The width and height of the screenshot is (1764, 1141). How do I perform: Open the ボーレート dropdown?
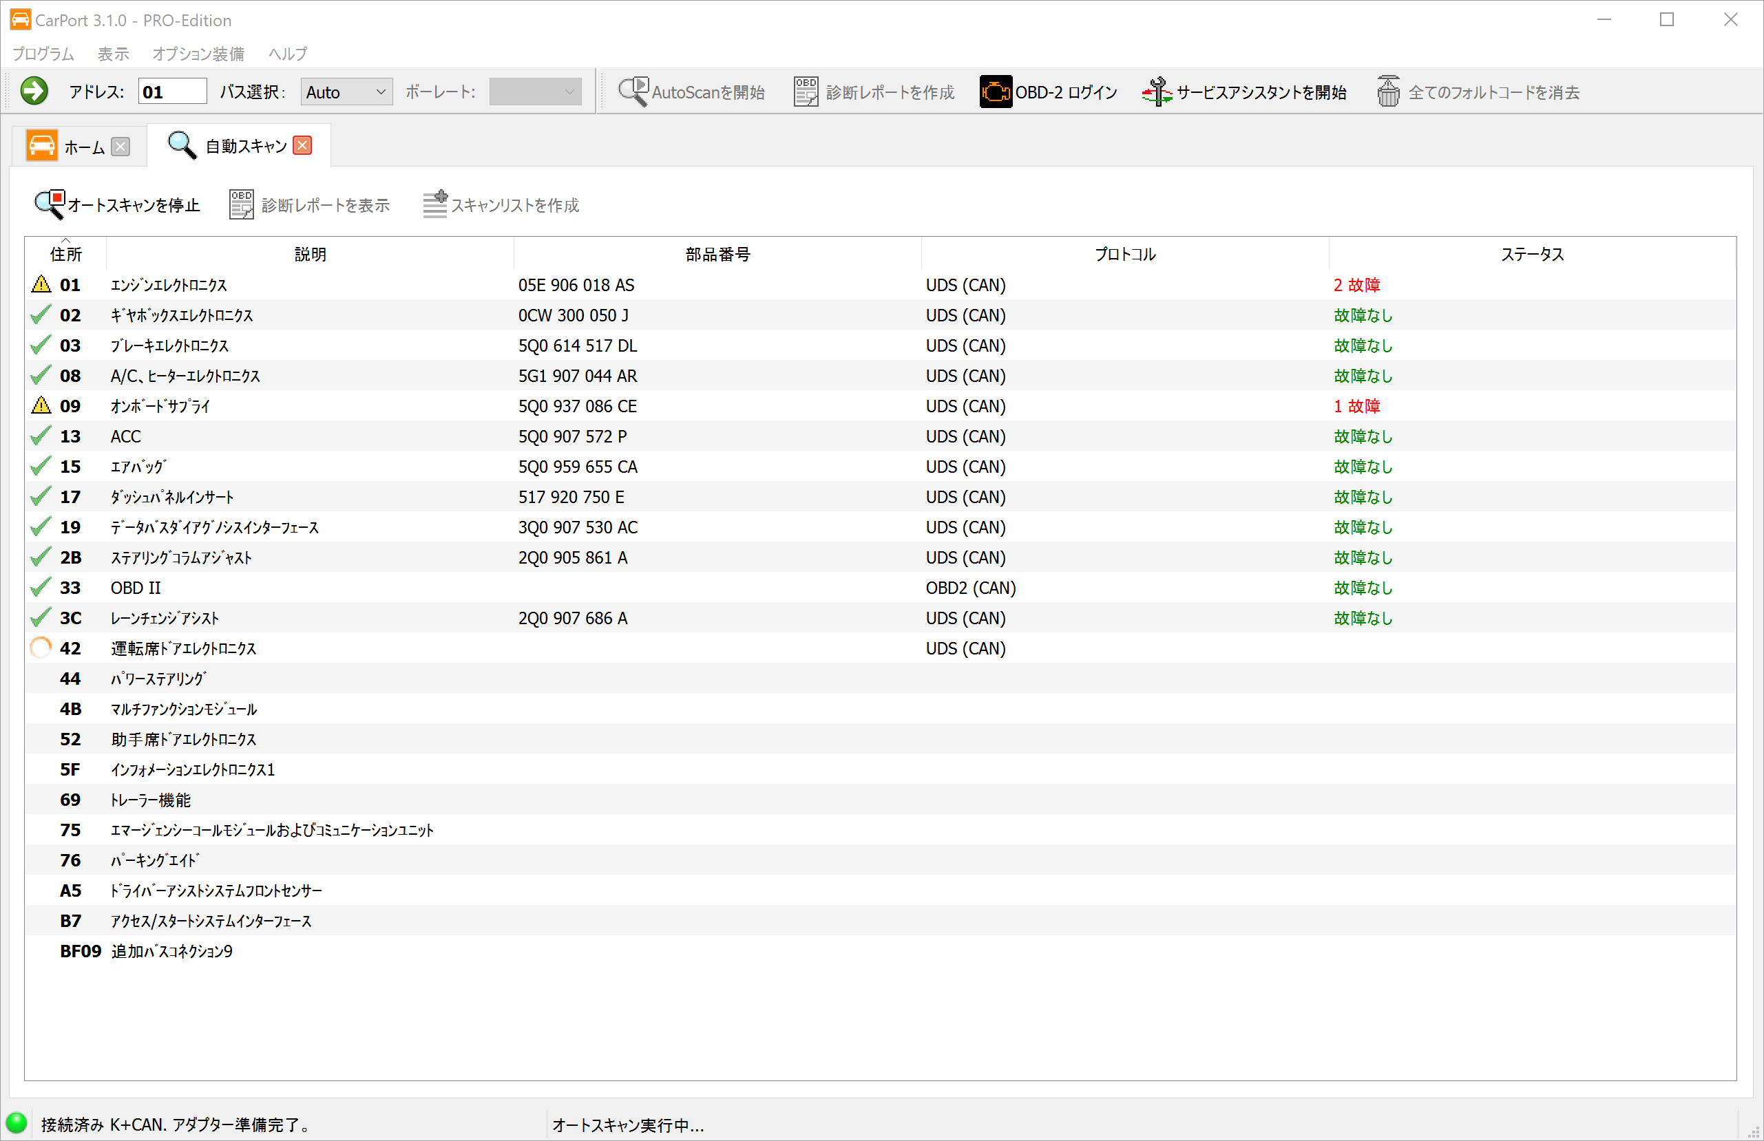[x=534, y=92]
